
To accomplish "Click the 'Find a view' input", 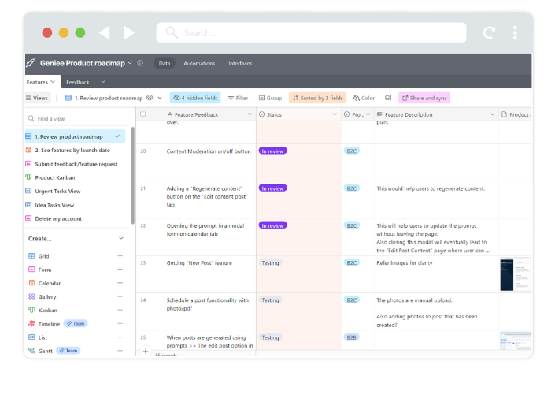I will [76, 118].
